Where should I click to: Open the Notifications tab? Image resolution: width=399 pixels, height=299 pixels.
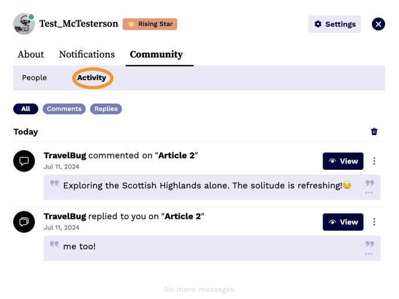pos(87,54)
